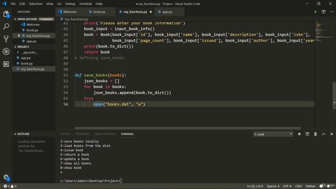Click the errors count in status bar
336x189 pixels.
click(x=7, y=186)
